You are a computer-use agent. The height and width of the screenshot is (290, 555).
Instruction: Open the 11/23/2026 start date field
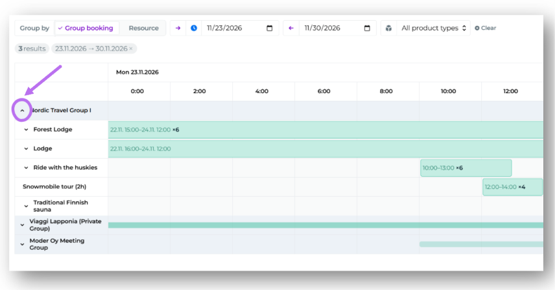pos(240,28)
